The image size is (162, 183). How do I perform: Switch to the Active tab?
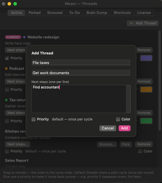pyautogui.click(x=16, y=13)
